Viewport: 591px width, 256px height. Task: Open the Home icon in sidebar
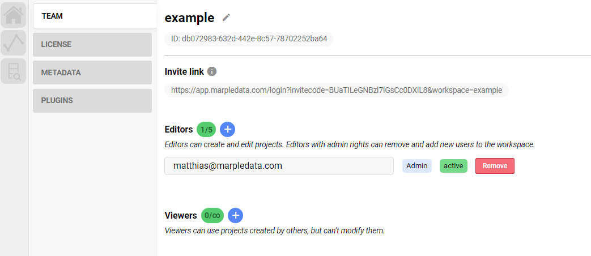click(x=13, y=15)
